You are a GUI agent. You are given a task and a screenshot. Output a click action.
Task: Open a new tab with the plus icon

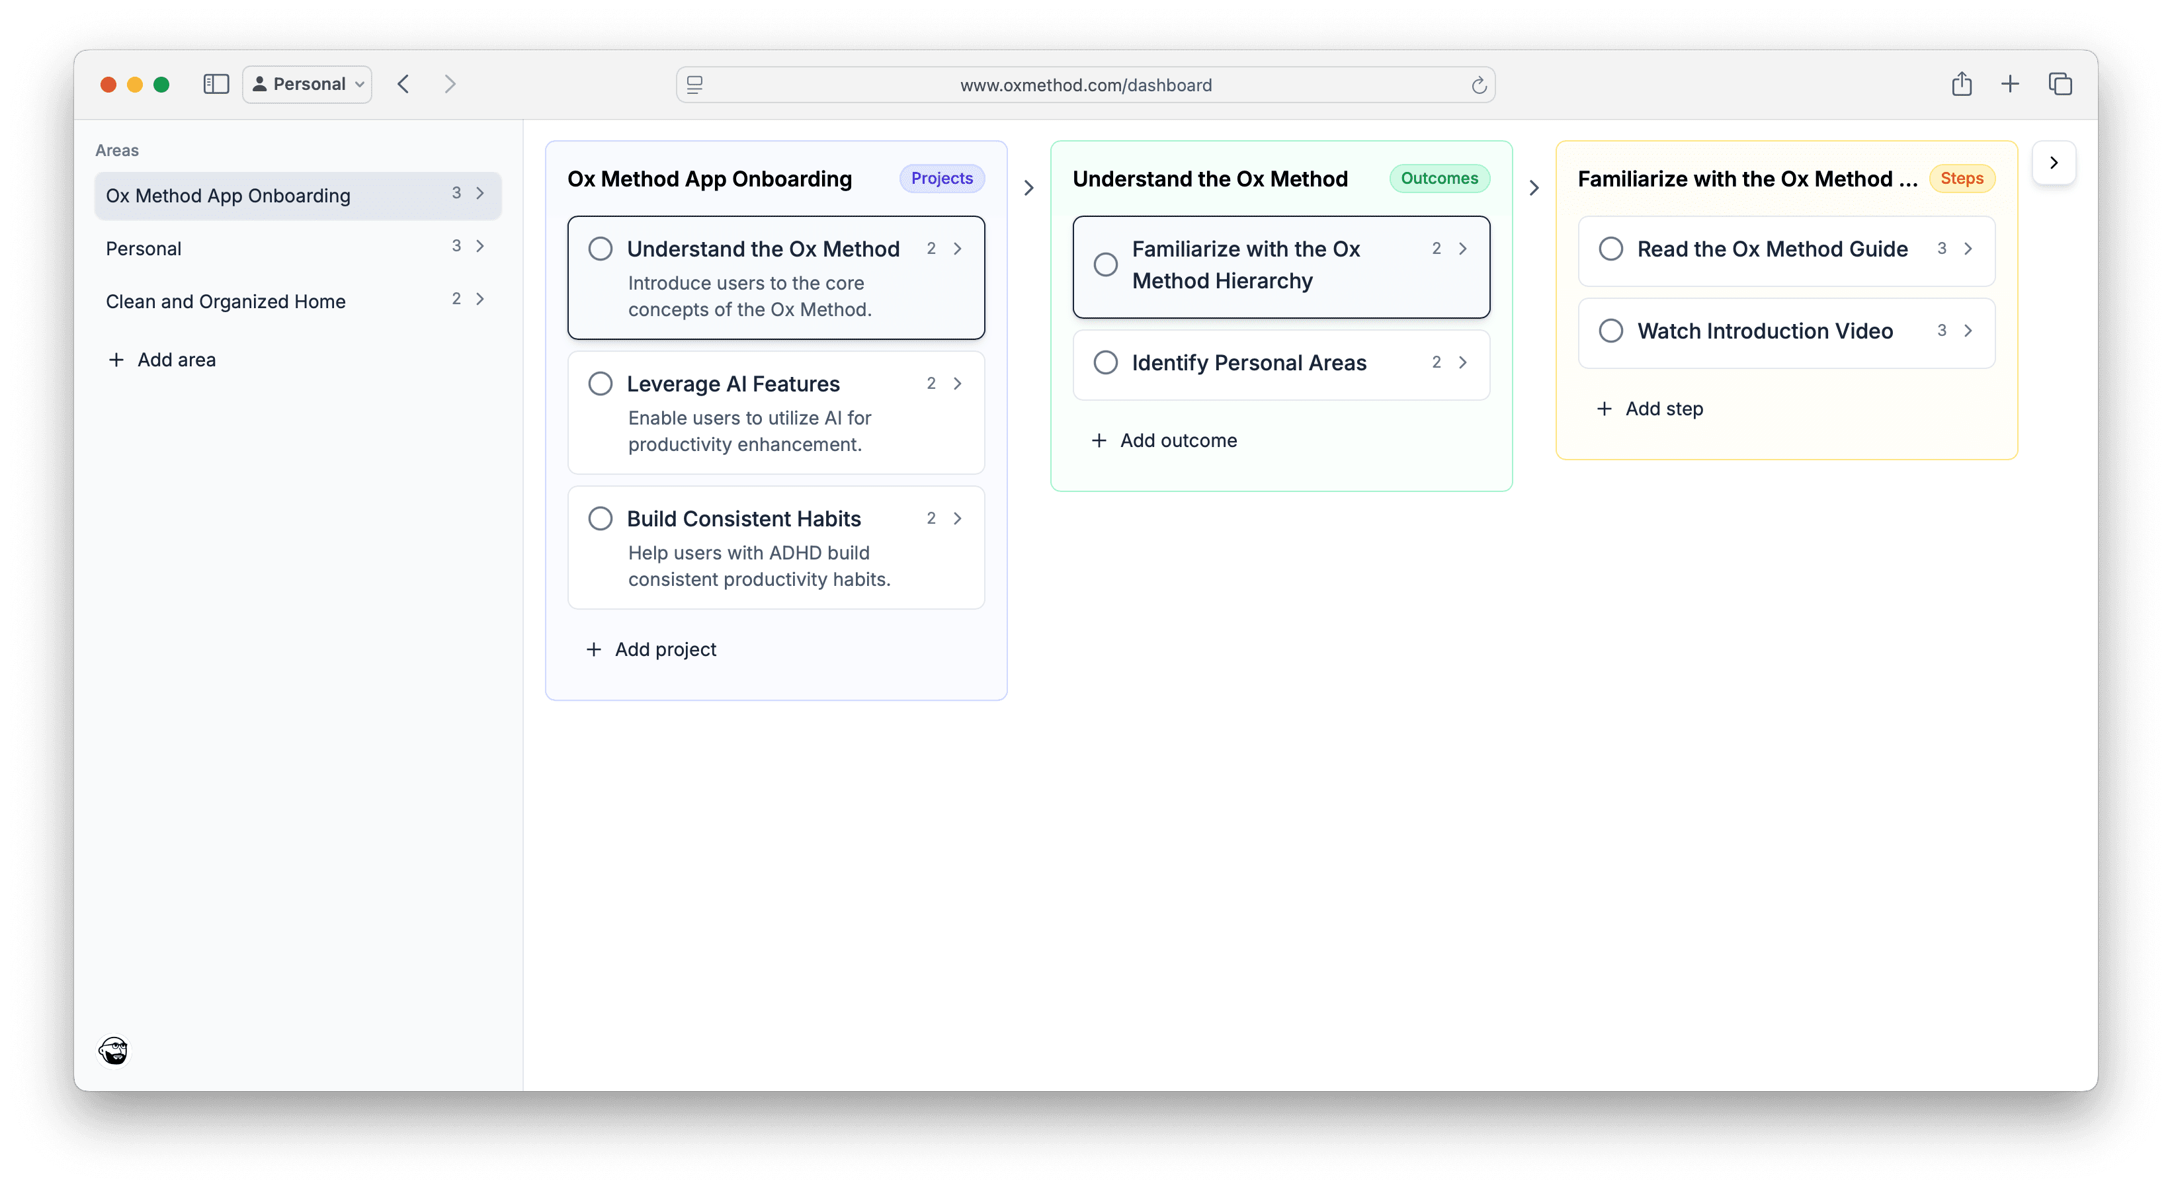2010,83
